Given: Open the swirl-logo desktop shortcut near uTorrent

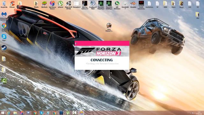Looking at the screenshot, I should (52, 5).
